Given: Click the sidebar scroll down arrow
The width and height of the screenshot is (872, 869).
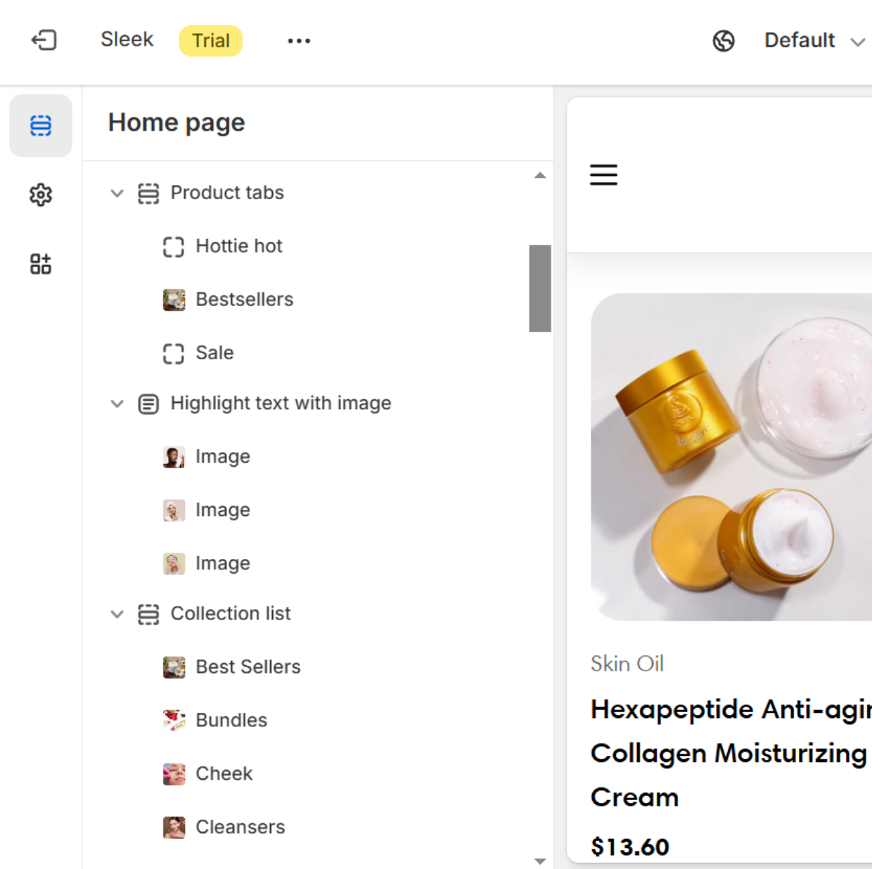Looking at the screenshot, I should tap(540, 861).
